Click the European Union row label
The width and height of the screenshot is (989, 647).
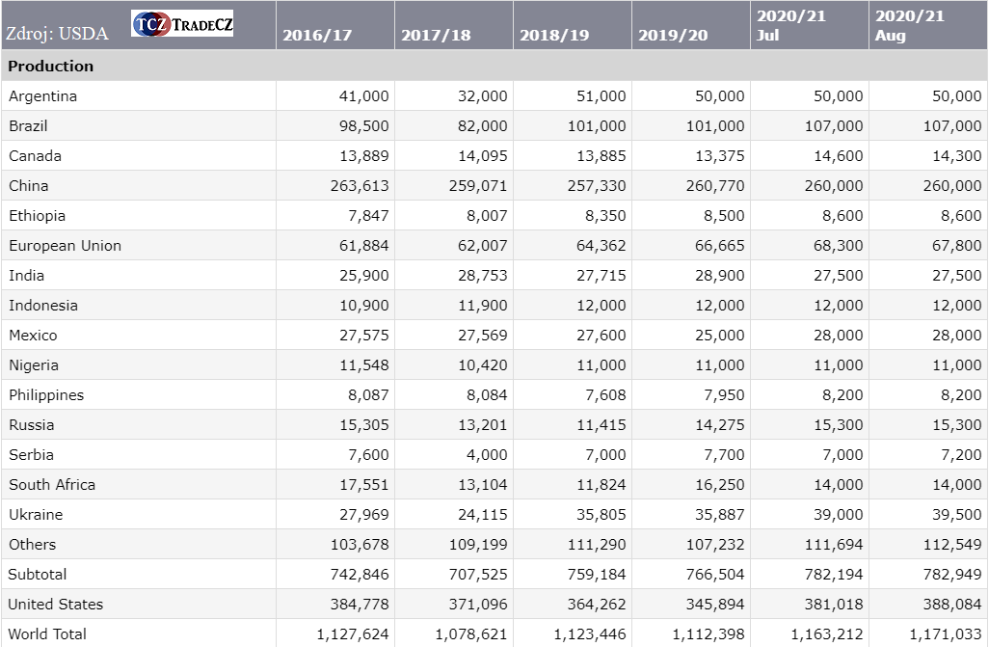(65, 246)
